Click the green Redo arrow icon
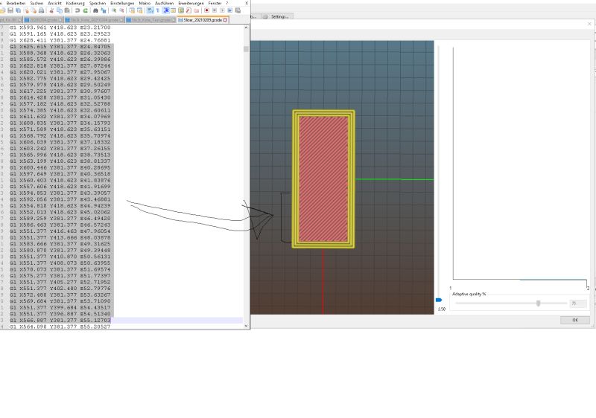This screenshot has height=418, width=596. [x=86, y=10]
